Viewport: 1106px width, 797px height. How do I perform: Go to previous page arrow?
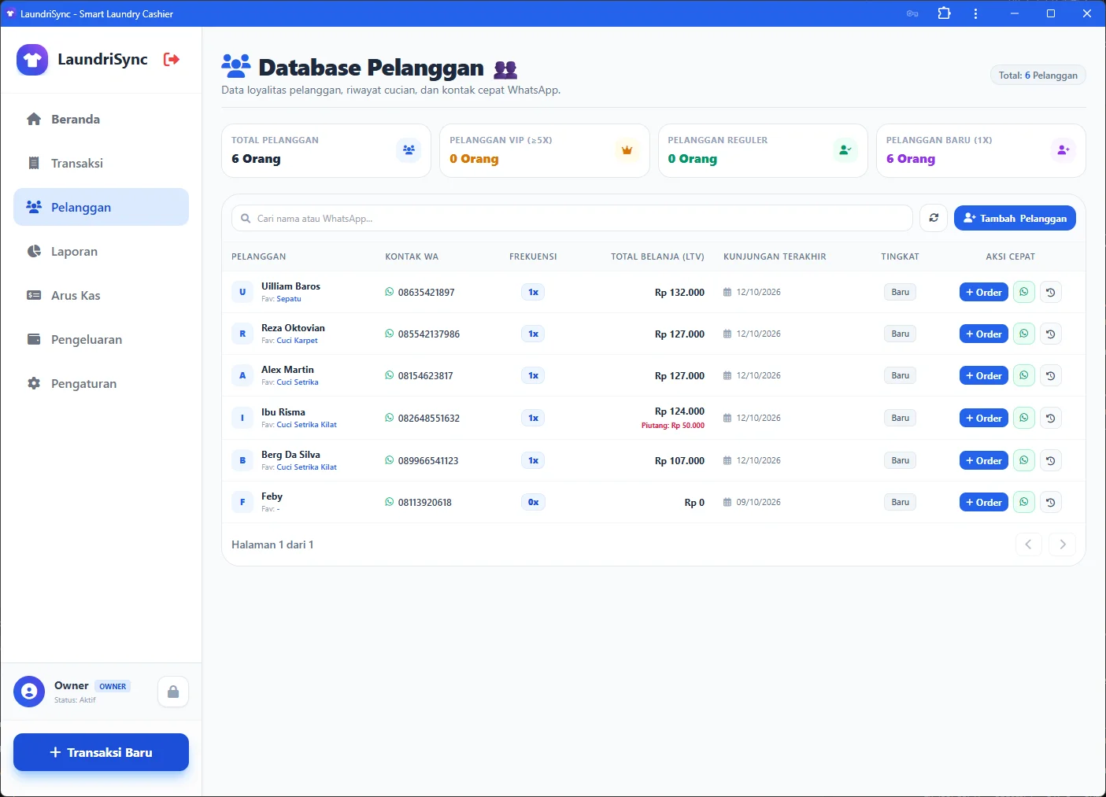pyautogui.click(x=1028, y=544)
